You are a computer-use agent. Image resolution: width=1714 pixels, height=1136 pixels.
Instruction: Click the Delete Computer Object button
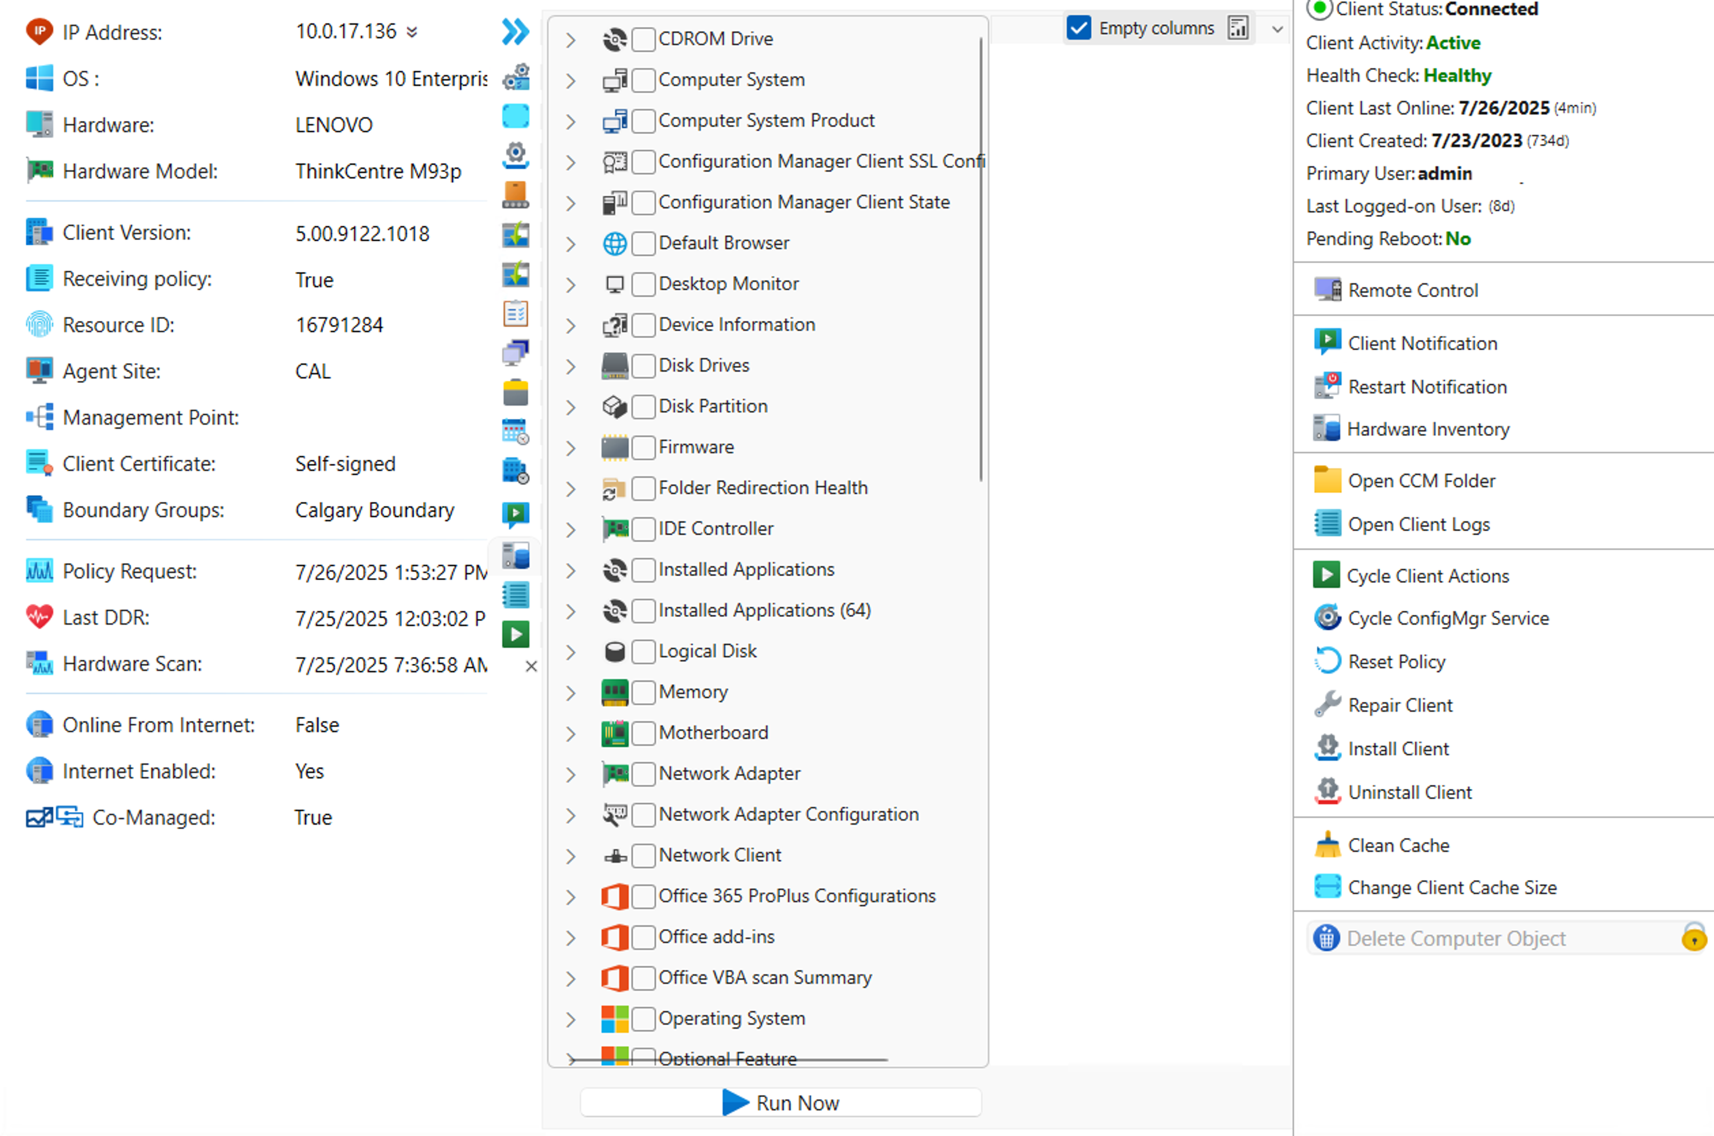tap(1506, 937)
